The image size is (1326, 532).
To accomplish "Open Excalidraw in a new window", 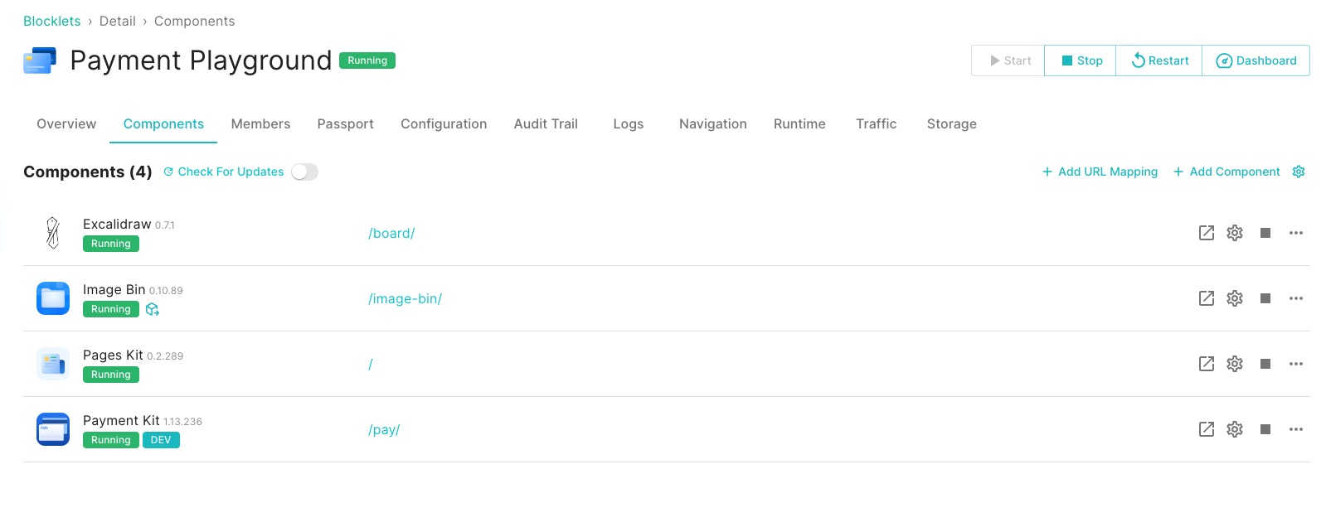I will (1206, 233).
